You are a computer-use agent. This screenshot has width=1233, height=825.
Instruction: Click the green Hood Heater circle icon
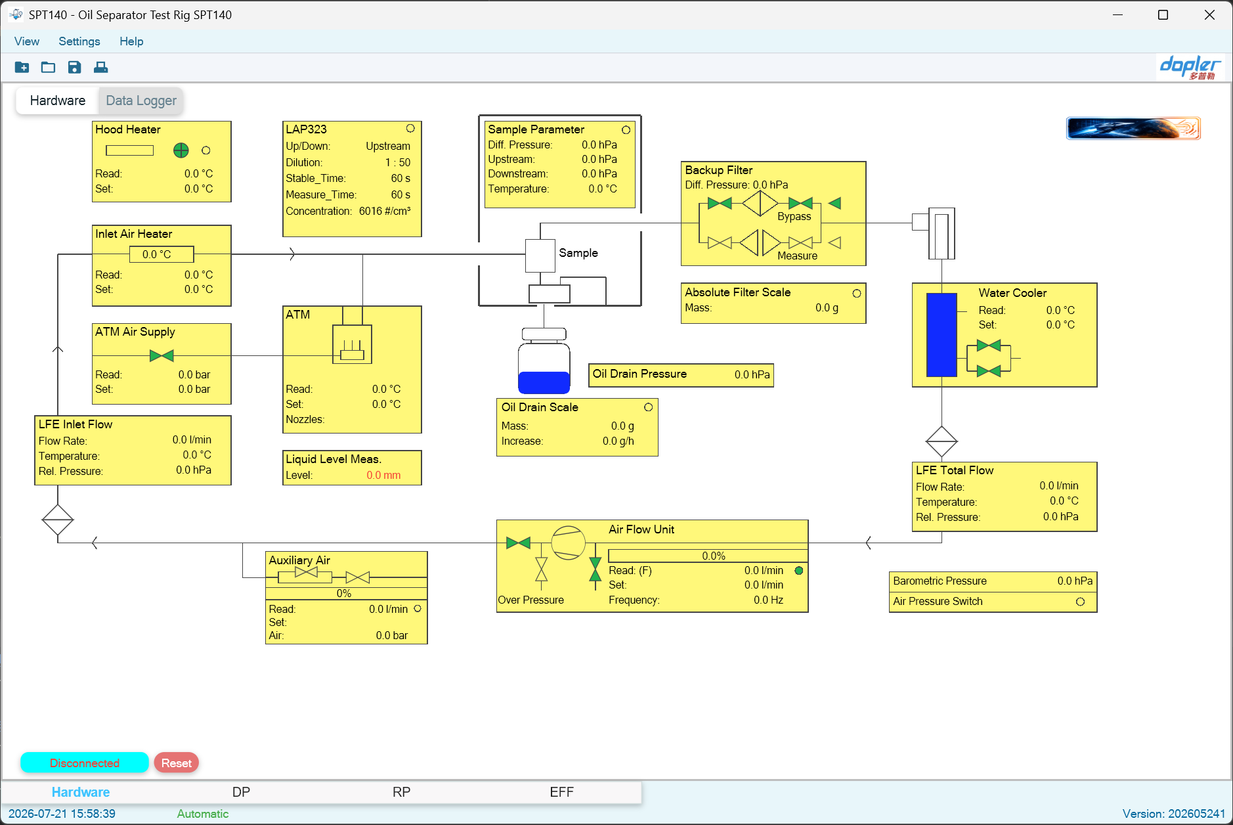[x=181, y=150]
